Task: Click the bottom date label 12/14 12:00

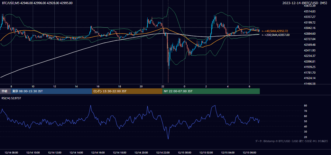Action: coord(54,153)
